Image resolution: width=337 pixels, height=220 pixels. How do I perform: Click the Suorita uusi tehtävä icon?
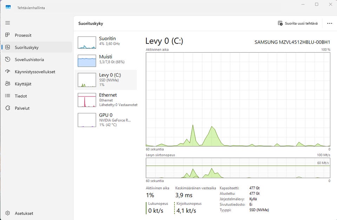[x=280, y=23]
